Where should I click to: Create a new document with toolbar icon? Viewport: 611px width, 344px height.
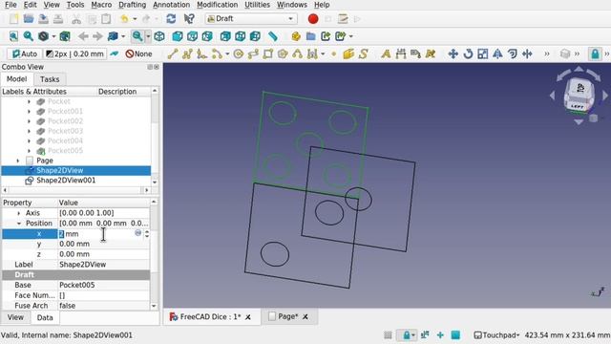click(x=13, y=19)
